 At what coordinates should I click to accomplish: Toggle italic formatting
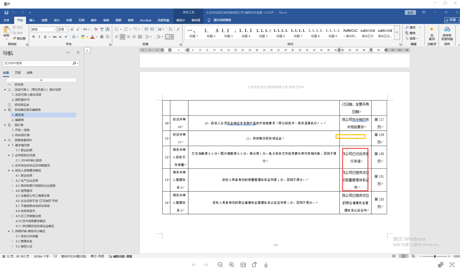click(x=39, y=37)
